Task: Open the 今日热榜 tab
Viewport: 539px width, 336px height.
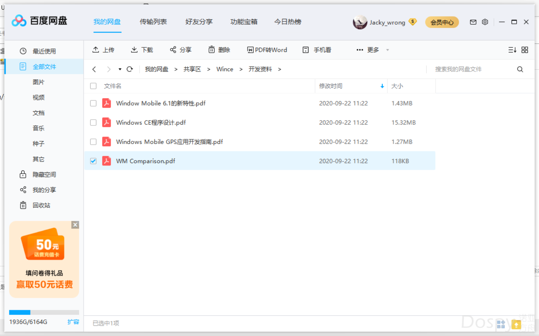Action: click(288, 22)
